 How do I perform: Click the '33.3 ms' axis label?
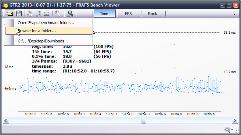(230, 33)
